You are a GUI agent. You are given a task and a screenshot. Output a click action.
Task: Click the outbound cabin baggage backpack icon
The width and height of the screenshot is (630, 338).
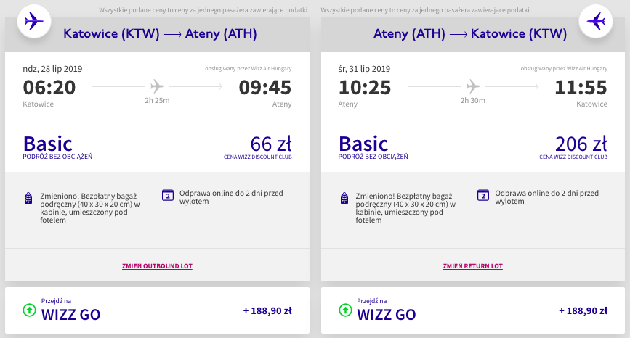(x=28, y=198)
